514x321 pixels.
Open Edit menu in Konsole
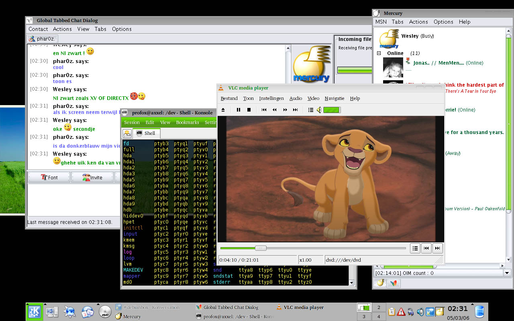150,122
